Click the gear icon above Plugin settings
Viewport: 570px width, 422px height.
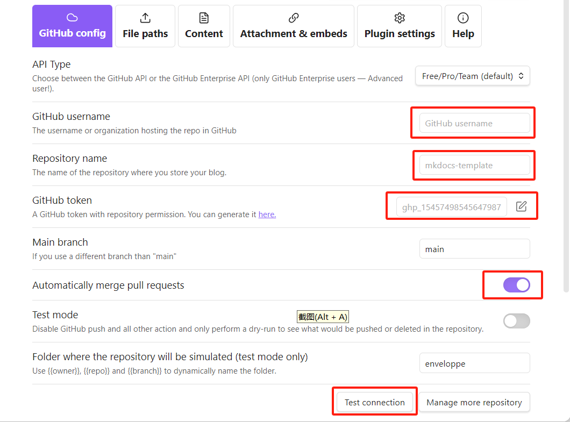400,18
